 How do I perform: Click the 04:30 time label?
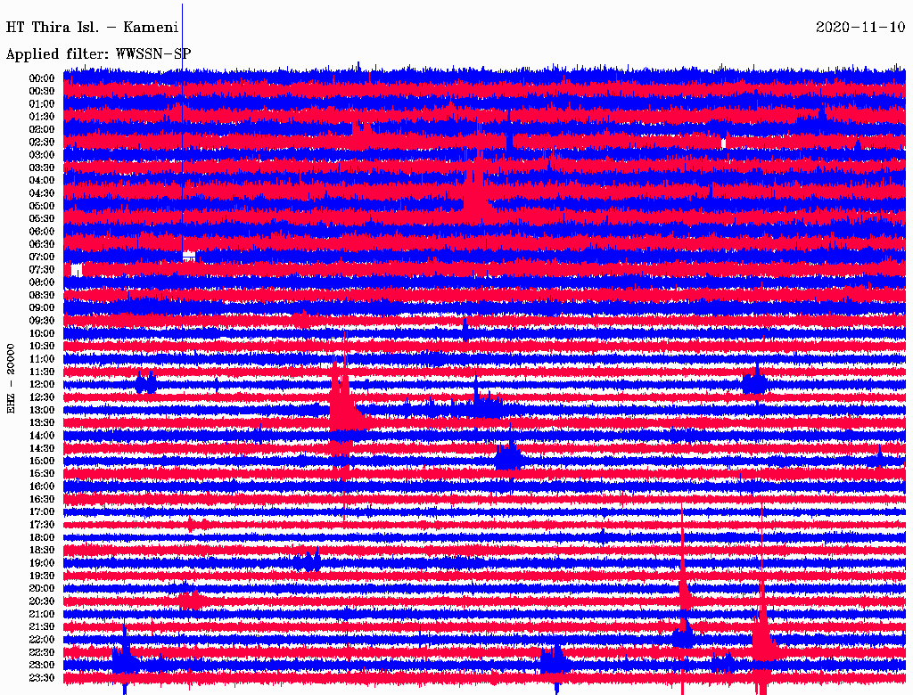(41, 192)
